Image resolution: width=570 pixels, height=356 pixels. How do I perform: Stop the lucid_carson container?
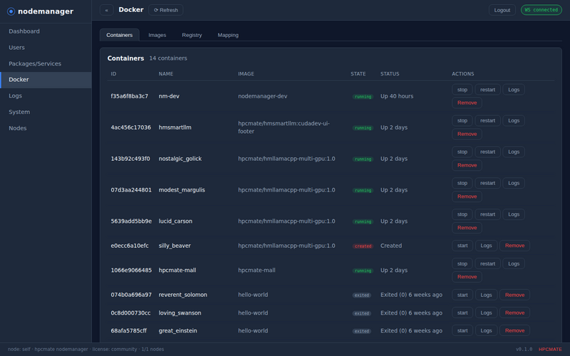click(462, 214)
